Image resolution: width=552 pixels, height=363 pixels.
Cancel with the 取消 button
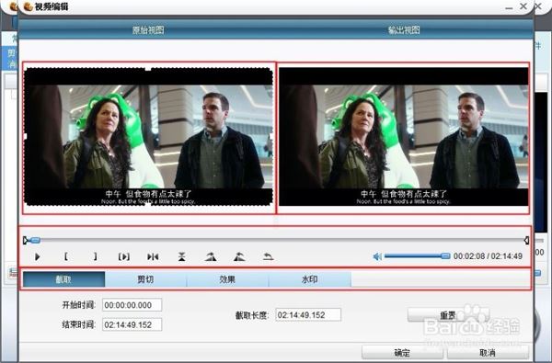coord(488,353)
